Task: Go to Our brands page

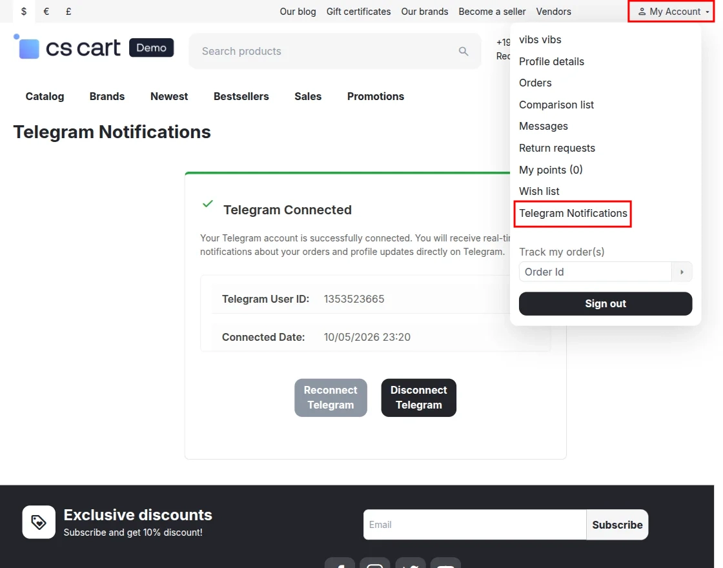Action: click(x=424, y=12)
